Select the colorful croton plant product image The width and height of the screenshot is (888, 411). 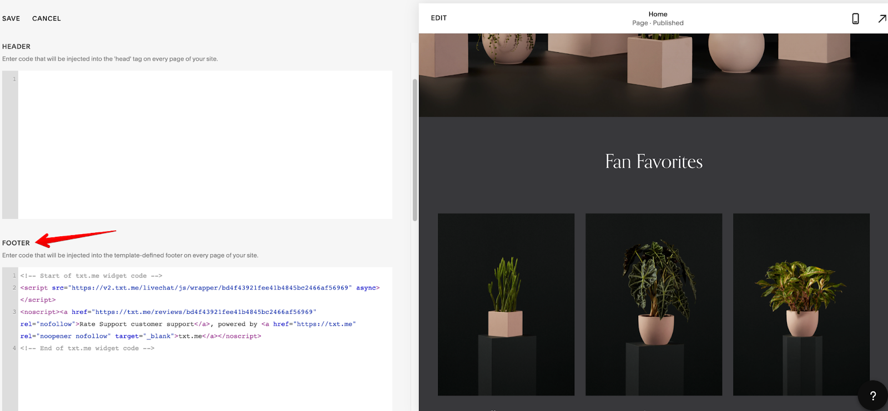click(x=801, y=304)
